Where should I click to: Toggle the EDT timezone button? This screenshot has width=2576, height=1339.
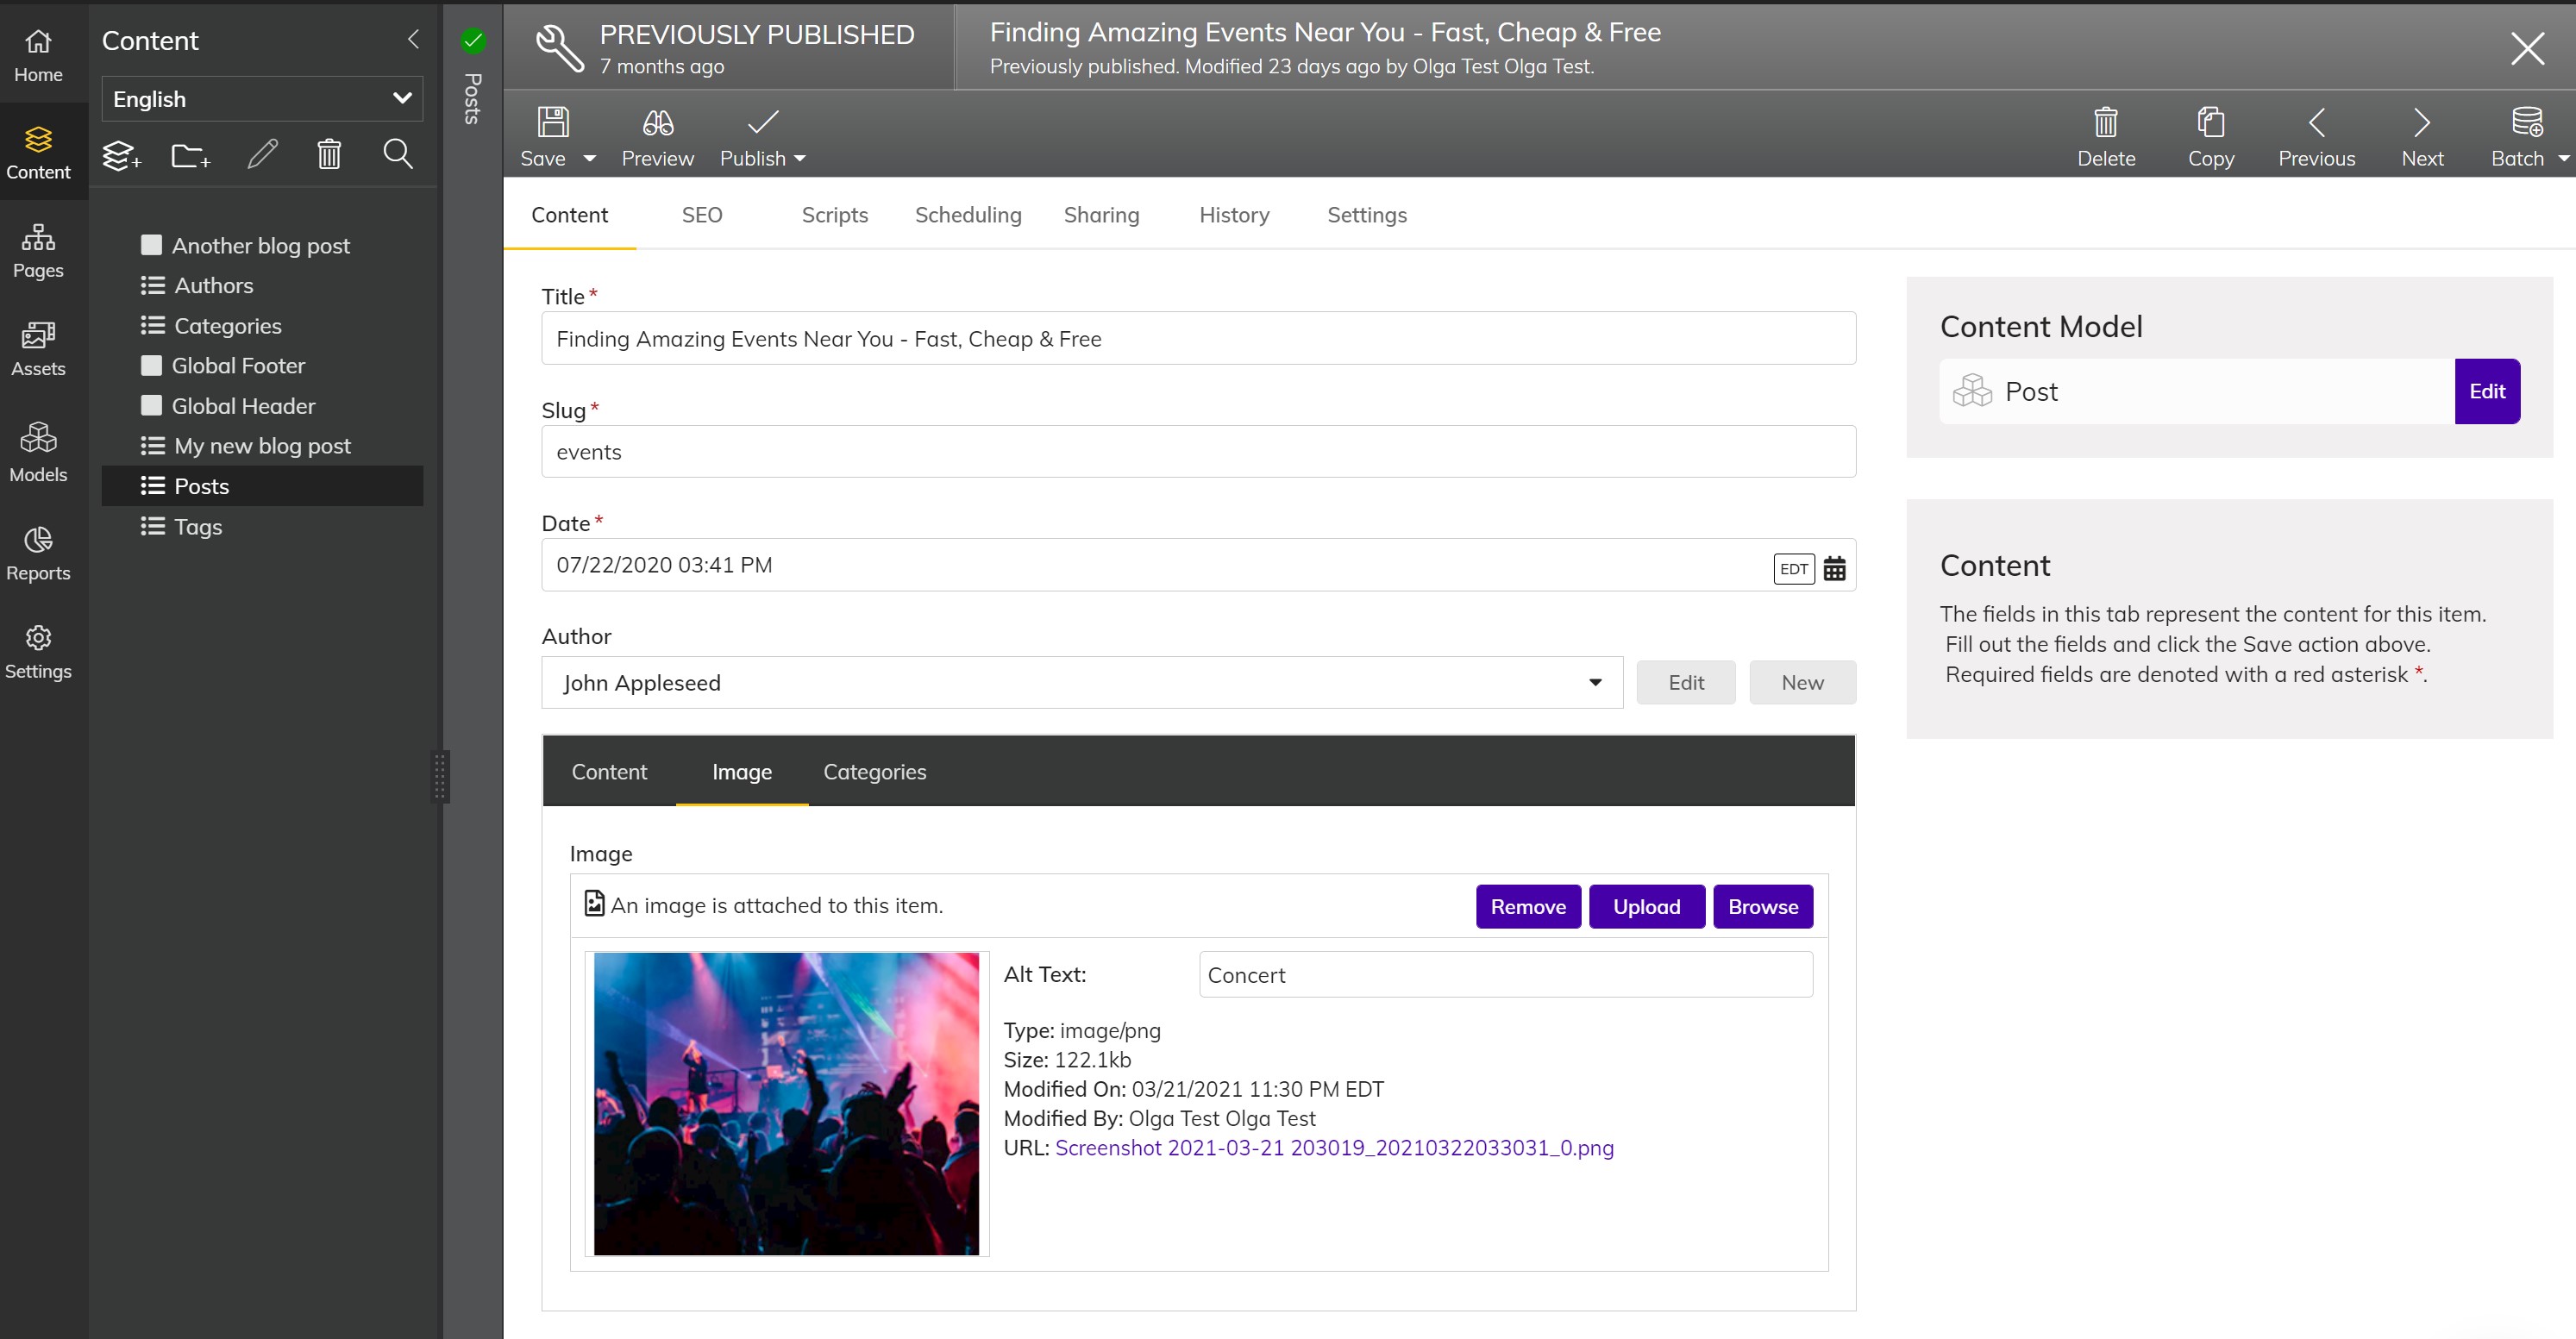point(1793,568)
